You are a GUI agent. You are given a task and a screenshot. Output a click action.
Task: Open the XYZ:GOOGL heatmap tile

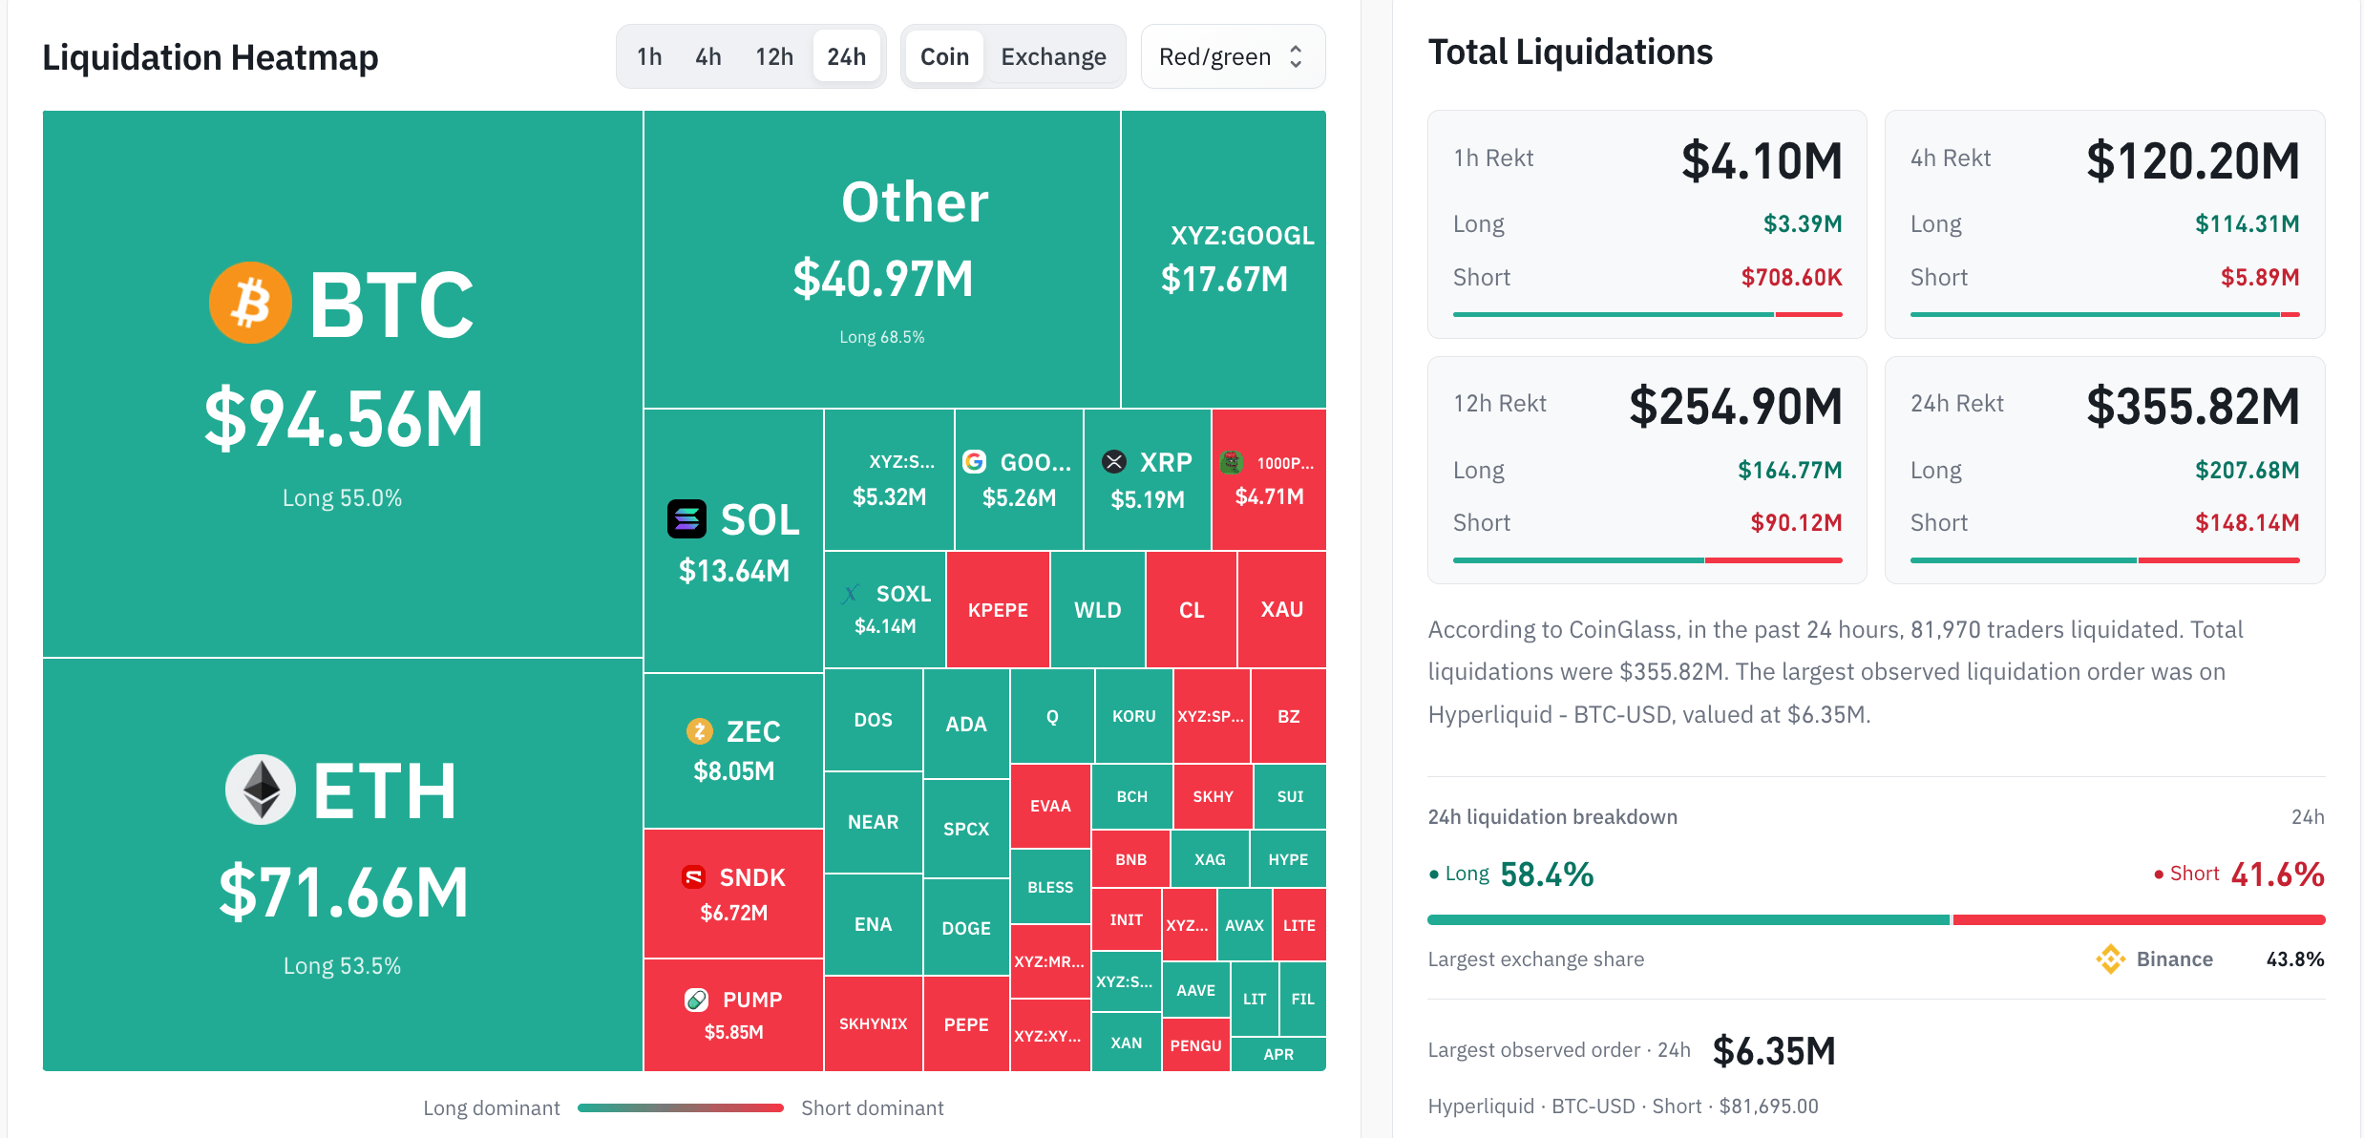(x=1224, y=259)
